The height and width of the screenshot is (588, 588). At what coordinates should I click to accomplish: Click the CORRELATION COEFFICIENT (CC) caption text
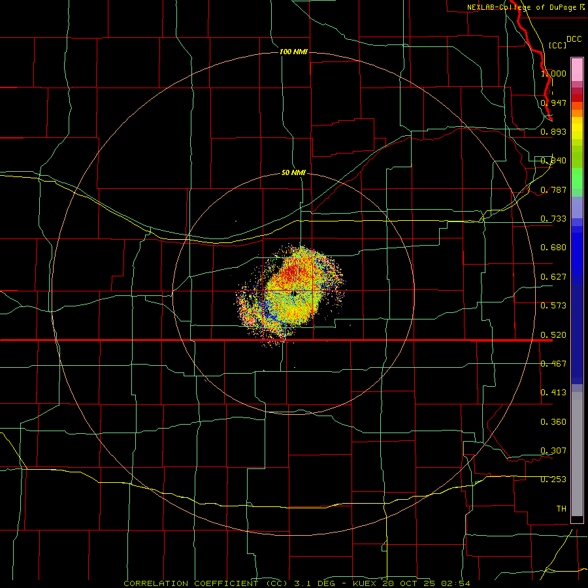click(206, 583)
